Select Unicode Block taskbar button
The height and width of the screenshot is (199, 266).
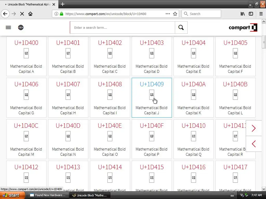tap(90, 195)
